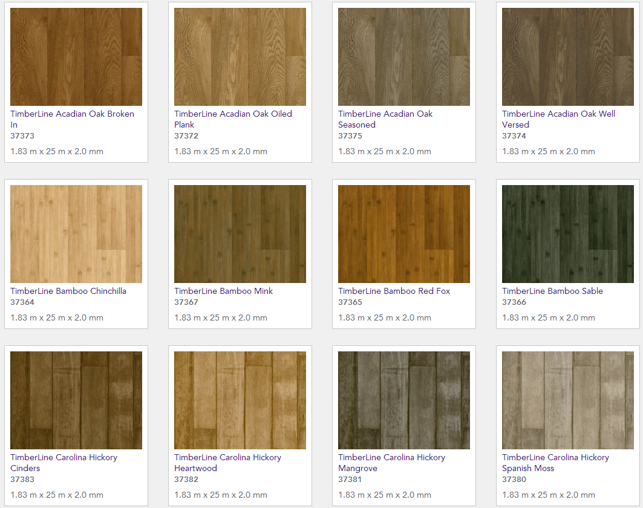This screenshot has height=508, width=643.
Task: Select product number 37364
Action: coord(22,302)
